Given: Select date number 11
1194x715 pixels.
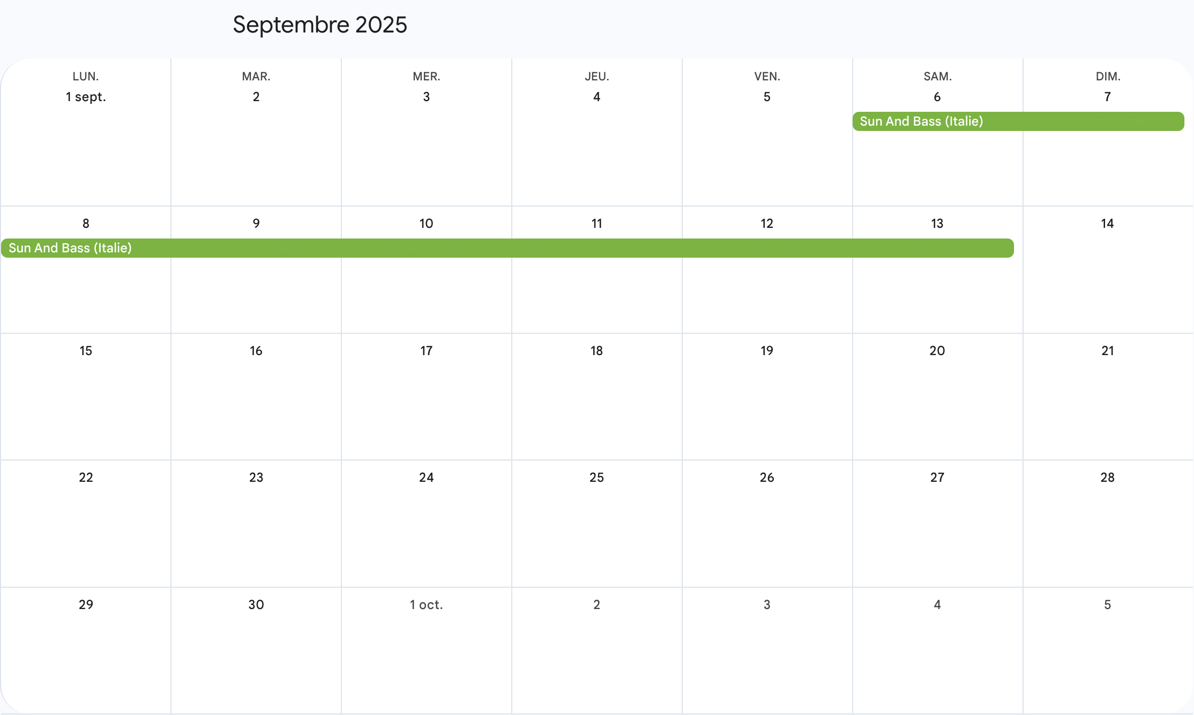Looking at the screenshot, I should coord(596,224).
